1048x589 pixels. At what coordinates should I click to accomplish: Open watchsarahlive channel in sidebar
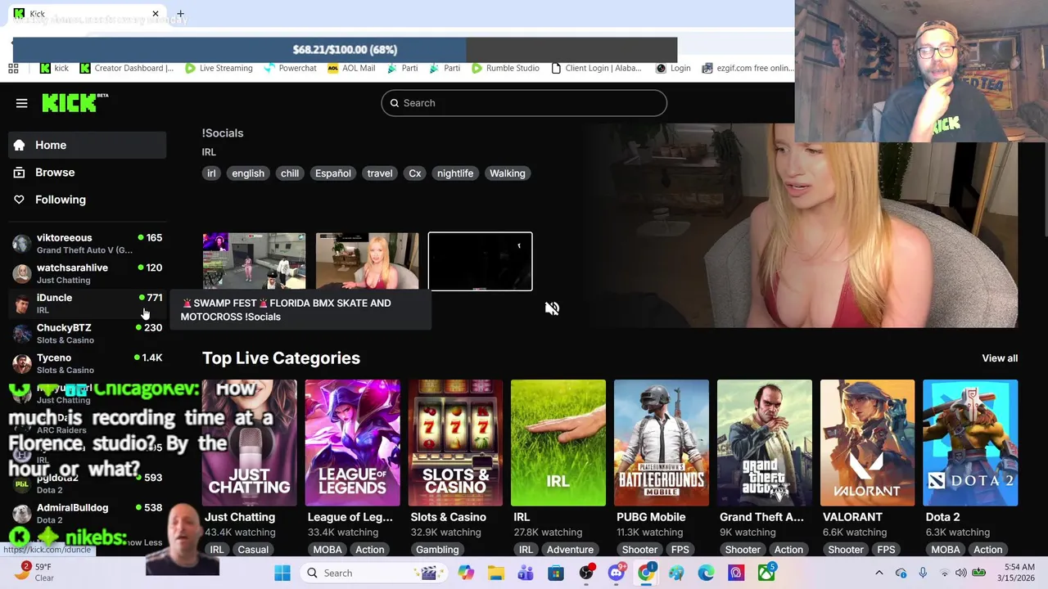pos(87,273)
